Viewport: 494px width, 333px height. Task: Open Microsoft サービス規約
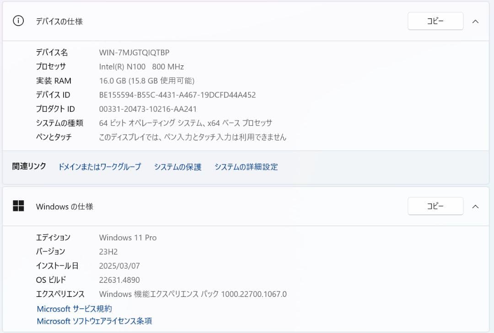coord(74,308)
